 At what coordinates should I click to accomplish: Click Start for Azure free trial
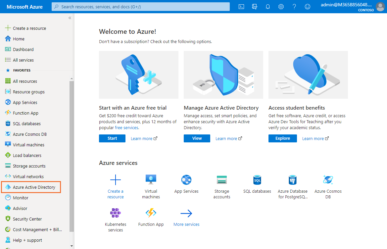point(112,138)
